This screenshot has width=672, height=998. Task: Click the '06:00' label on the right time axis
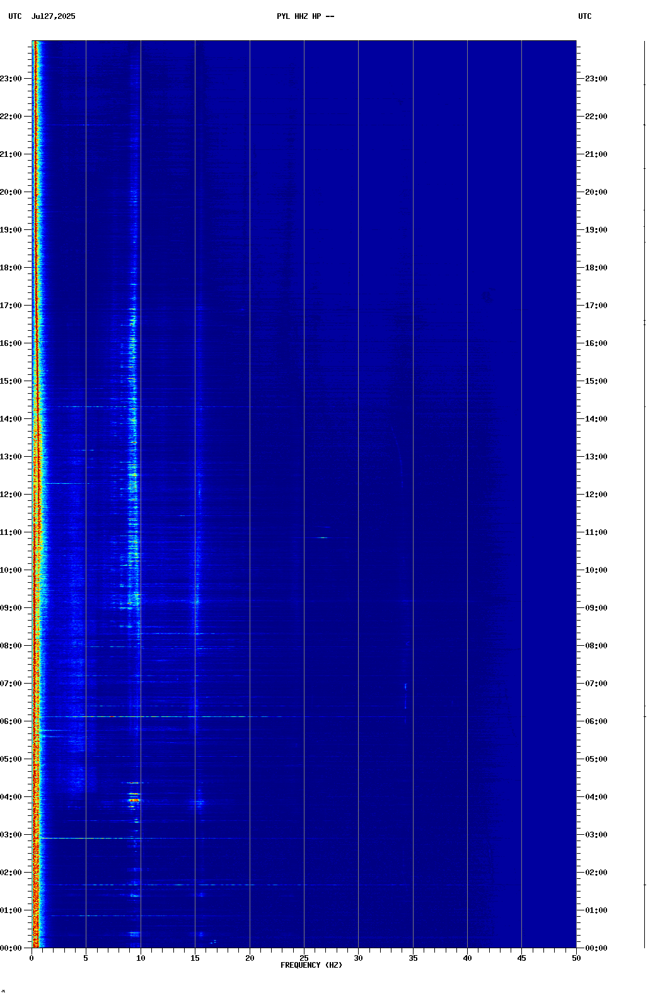(x=596, y=721)
